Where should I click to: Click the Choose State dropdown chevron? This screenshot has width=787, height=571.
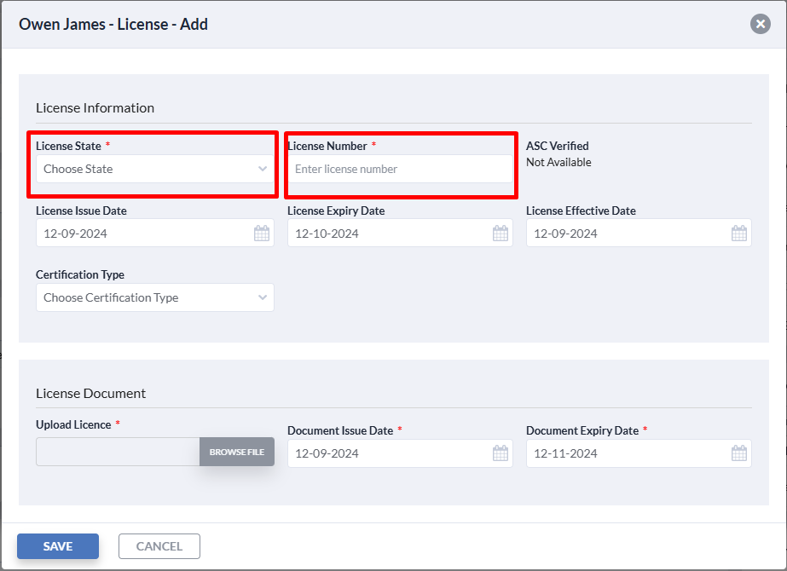(x=263, y=169)
